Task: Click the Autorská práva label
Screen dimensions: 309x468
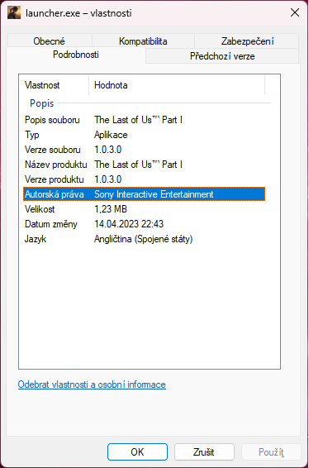Action: click(54, 194)
